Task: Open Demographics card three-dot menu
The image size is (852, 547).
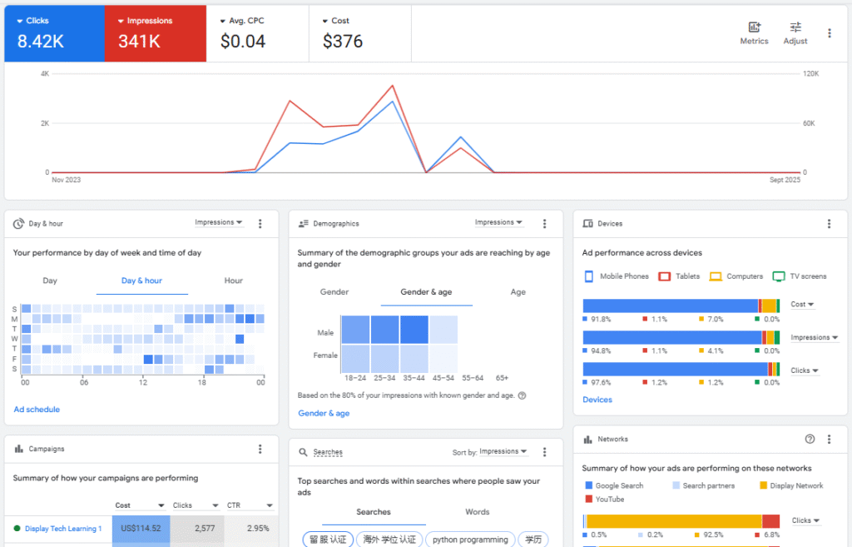Action: tap(545, 223)
